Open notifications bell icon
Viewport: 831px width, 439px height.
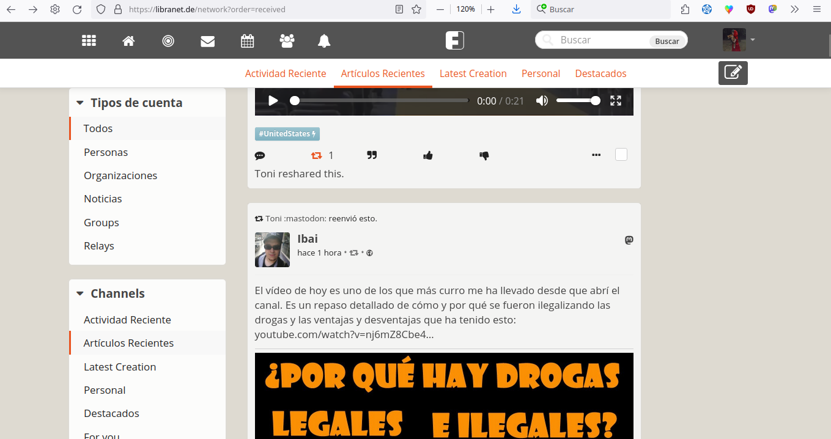click(x=324, y=41)
